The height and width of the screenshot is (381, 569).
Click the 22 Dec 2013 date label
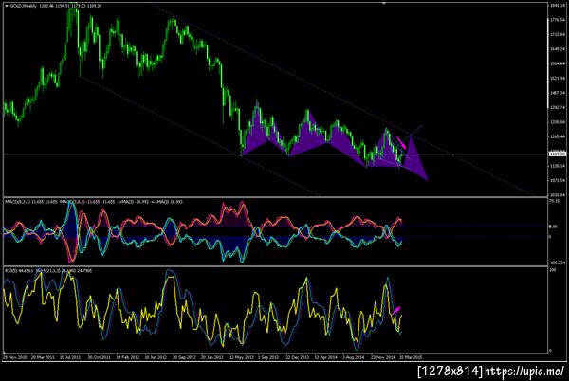click(297, 357)
